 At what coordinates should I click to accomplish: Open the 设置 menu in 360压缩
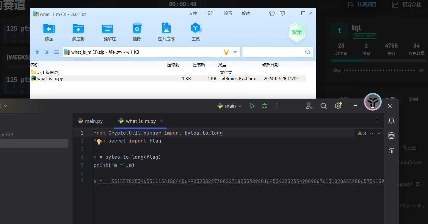coord(228,13)
